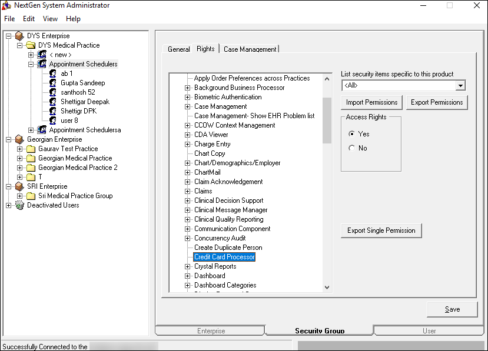The height and width of the screenshot is (351, 488).
Task: Open the View menu
Action: tap(50, 19)
